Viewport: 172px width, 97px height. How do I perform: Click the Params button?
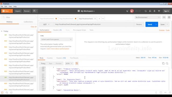(139, 25)
